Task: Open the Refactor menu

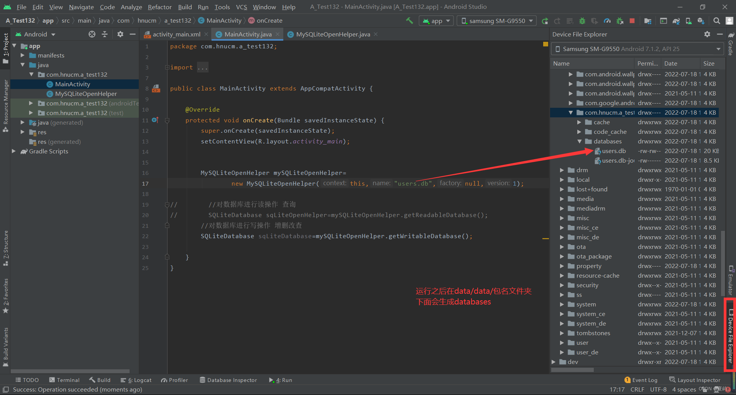Action: pos(159,7)
